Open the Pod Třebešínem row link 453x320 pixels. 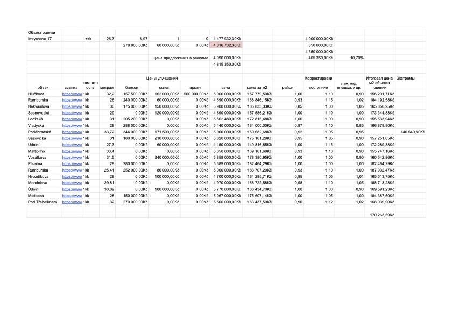72,202
